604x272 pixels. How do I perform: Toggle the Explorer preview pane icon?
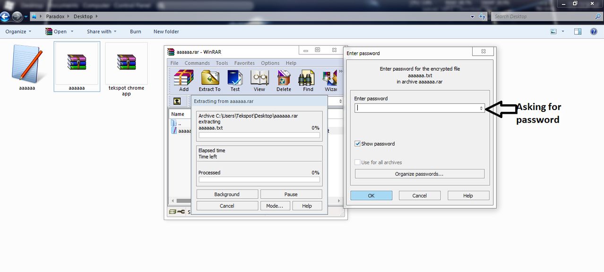(578, 32)
